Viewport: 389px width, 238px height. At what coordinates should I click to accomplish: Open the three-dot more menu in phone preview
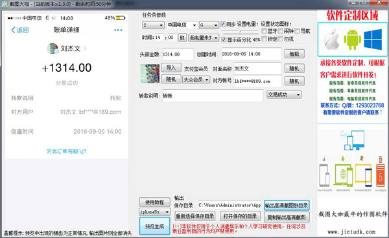pos(118,30)
